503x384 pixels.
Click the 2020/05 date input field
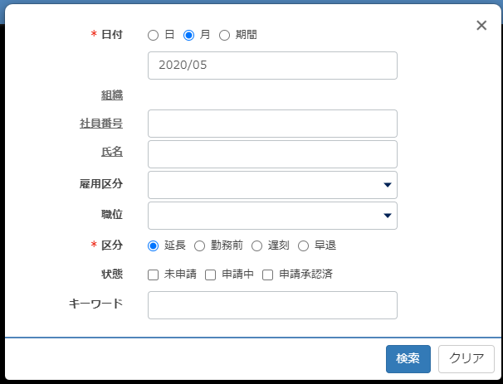pyautogui.click(x=272, y=66)
